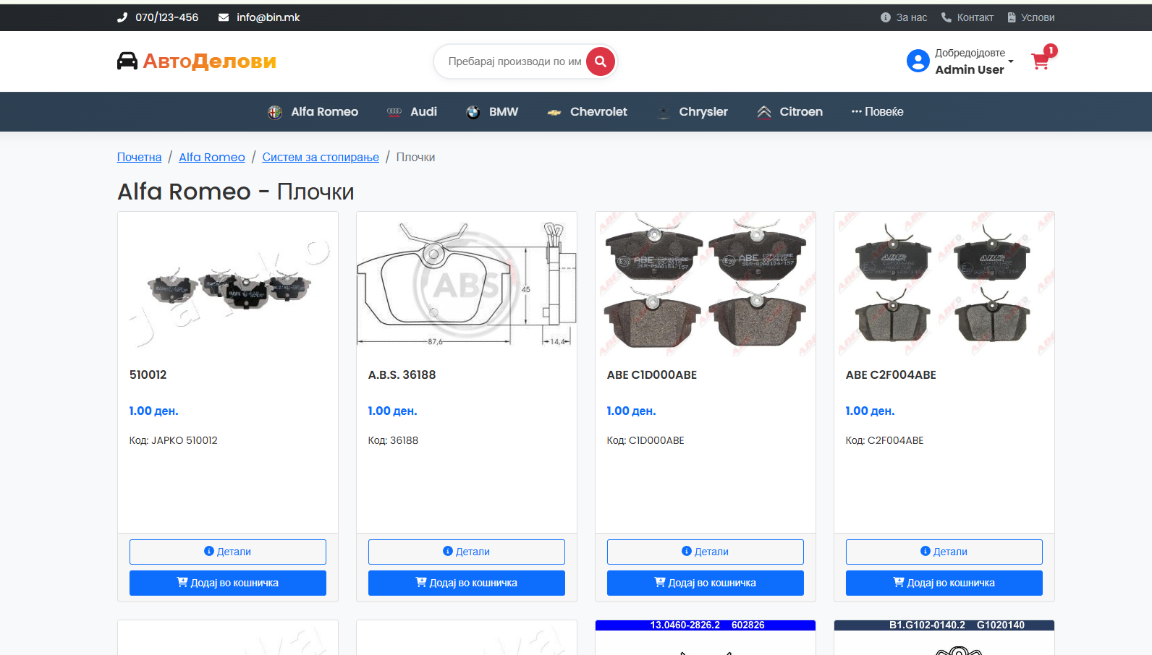This screenshot has height=655, width=1152.
Task: Click the phone number in top bar
Action: (x=158, y=17)
